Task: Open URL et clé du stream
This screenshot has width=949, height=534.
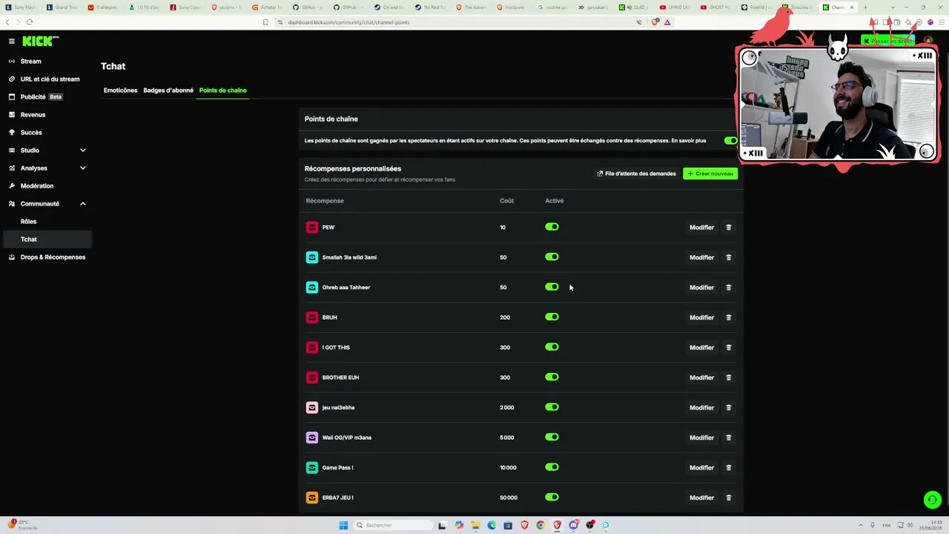Action: (x=50, y=79)
